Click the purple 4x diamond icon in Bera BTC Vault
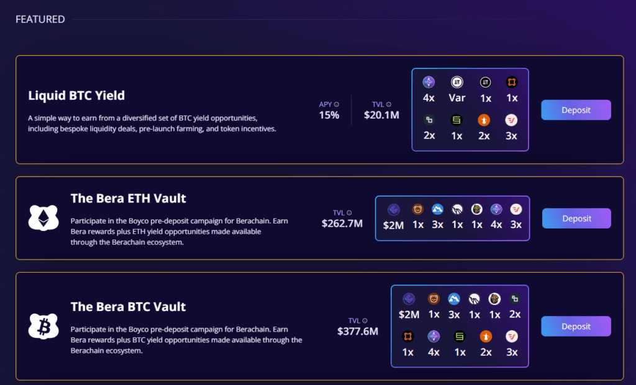Screen dimensions: 636x385 [x=434, y=337]
